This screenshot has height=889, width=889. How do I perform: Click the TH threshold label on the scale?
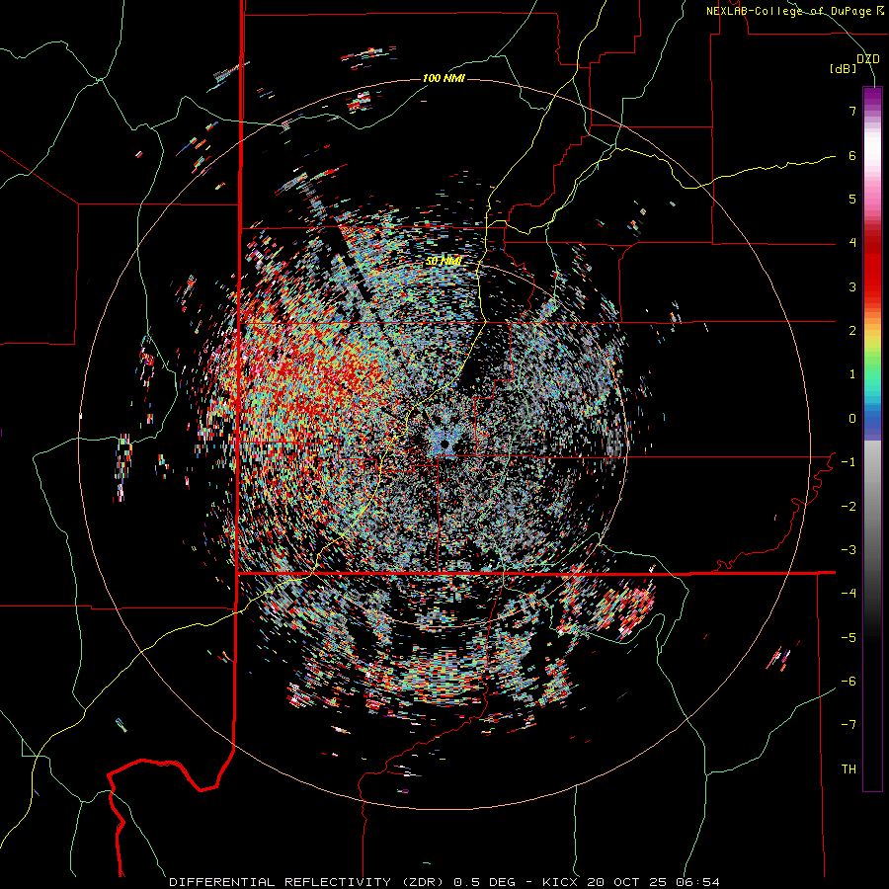(x=849, y=769)
